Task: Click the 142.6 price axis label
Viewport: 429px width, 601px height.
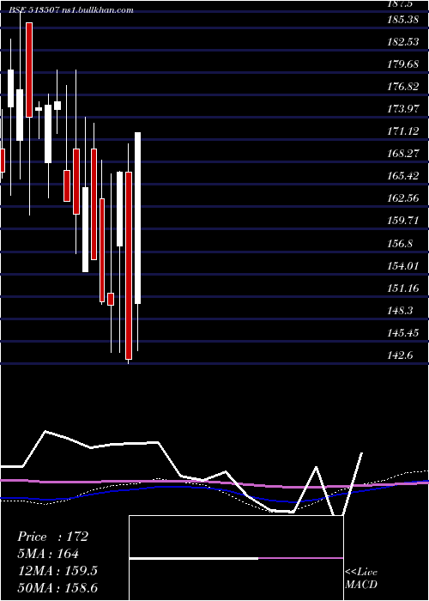Action: coord(400,355)
